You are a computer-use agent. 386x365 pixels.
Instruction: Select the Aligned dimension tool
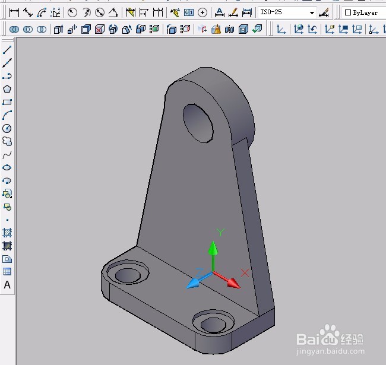(28, 12)
